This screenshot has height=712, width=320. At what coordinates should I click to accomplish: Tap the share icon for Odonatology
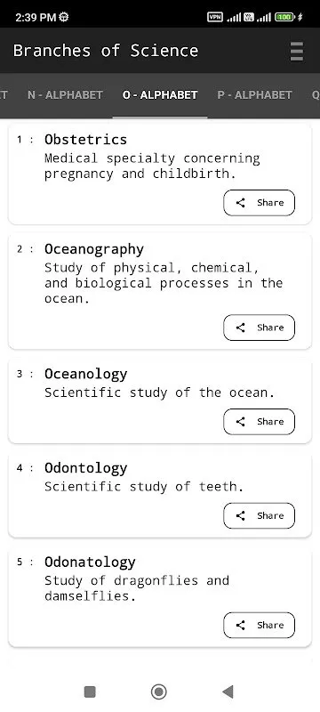[x=241, y=626]
